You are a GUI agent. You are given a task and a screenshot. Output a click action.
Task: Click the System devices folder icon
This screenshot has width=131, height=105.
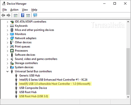12,67
